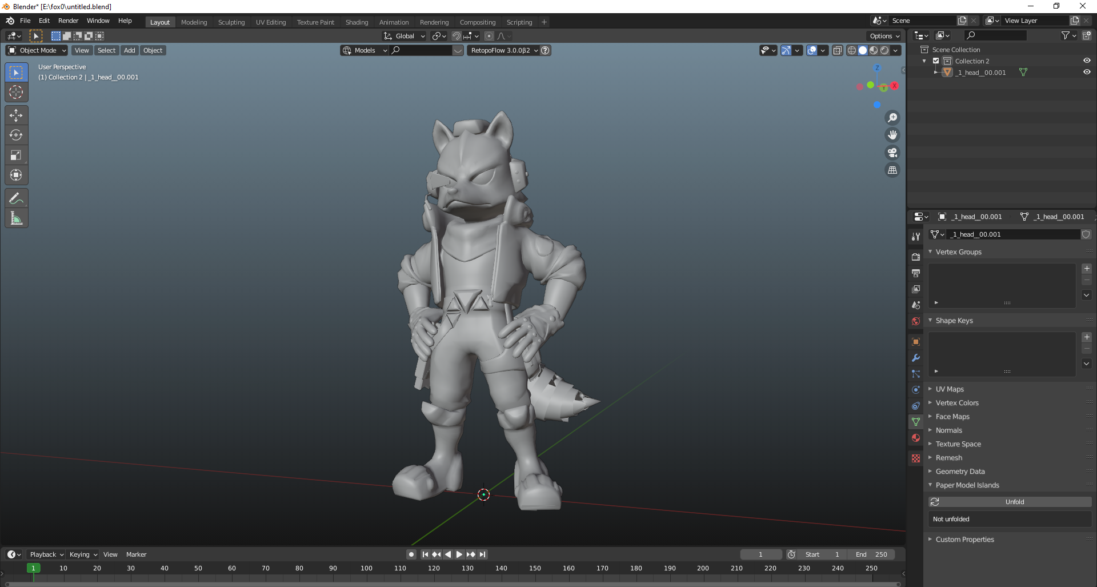Toggle proportional editing button
Viewport: 1097px width, 587px height.
pyautogui.click(x=489, y=36)
